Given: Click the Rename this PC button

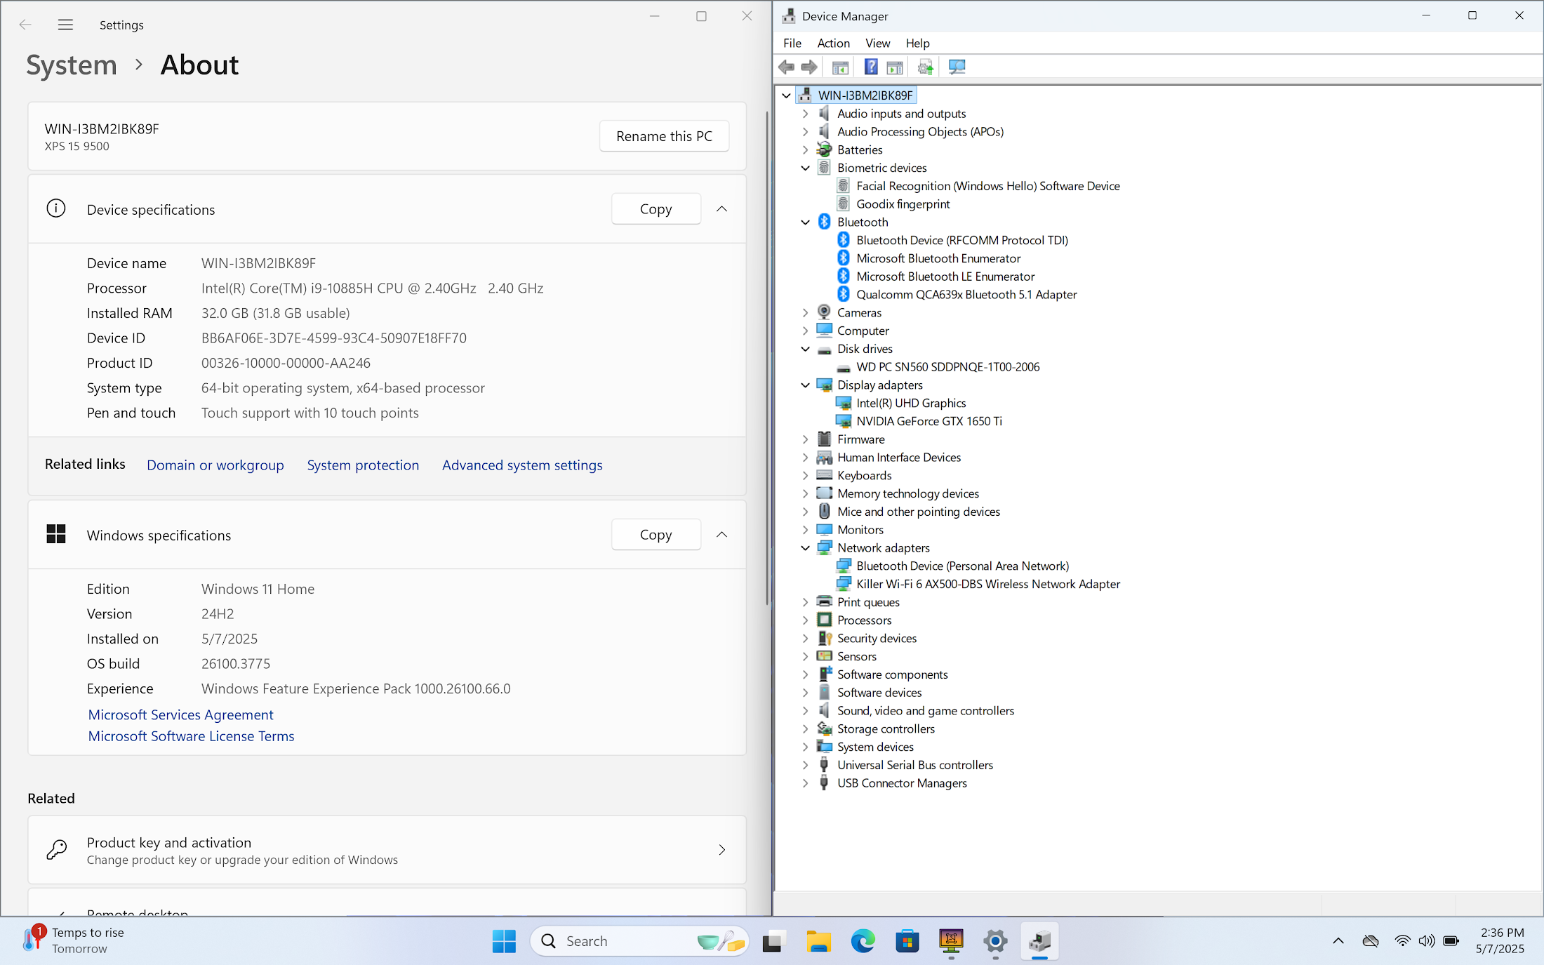Looking at the screenshot, I should (664, 136).
